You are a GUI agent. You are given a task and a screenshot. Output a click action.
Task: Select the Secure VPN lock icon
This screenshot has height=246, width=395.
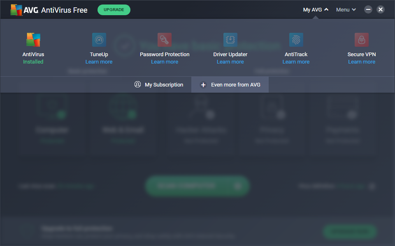coord(362,40)
